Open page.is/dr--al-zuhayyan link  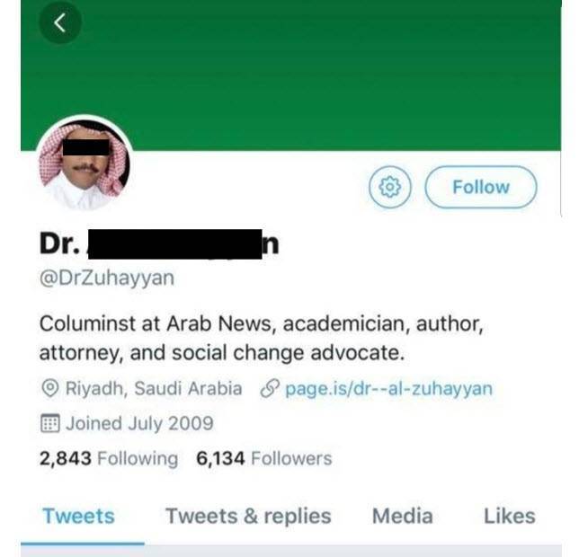tap(389, 389)
